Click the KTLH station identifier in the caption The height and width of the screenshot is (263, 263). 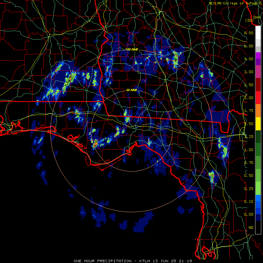(x=145, y=261)
